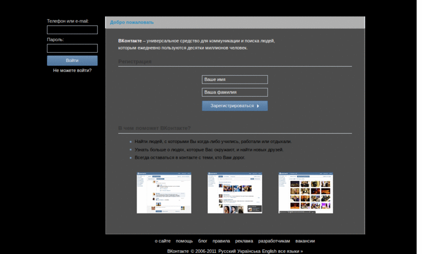Screen dimensions: 422x254
Task: Click the Пароль: label
Action: click(55, 39)
